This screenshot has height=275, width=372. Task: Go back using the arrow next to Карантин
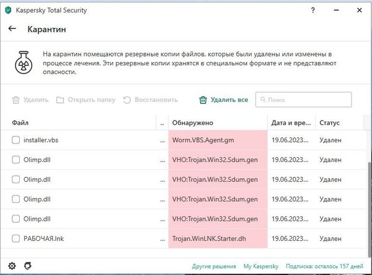click(x=12, y=29)
